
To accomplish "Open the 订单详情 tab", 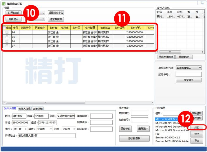I will coord(38,109).
